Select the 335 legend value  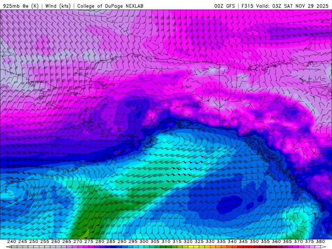click(x=221, y=242)
